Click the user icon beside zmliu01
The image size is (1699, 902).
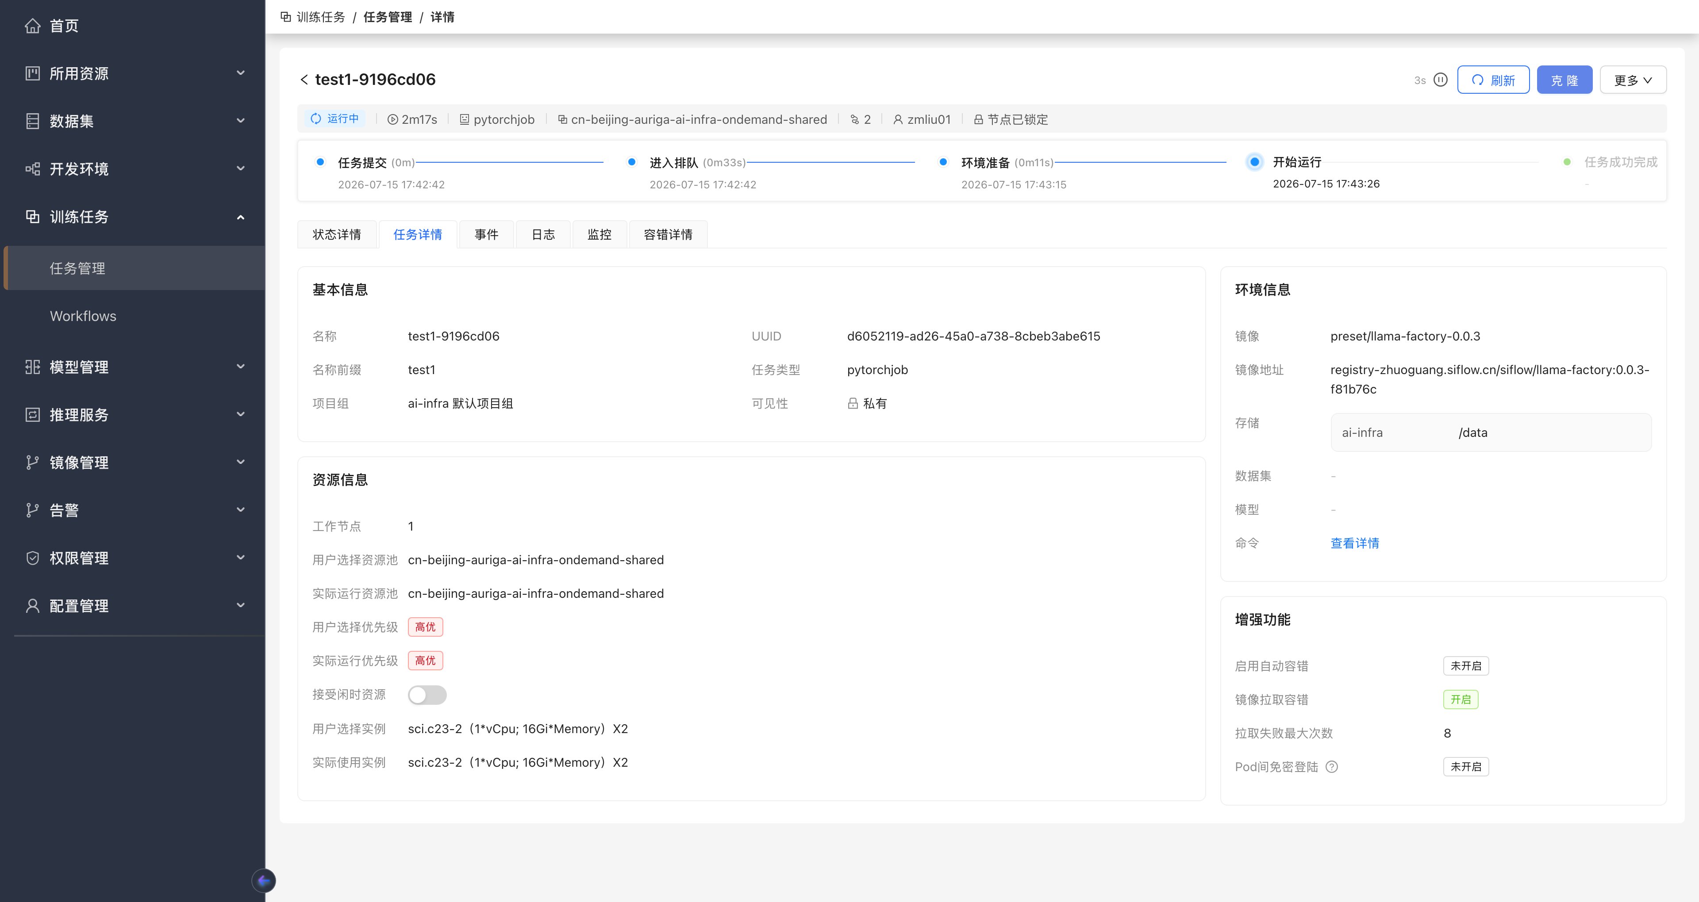tap(898, 119)
